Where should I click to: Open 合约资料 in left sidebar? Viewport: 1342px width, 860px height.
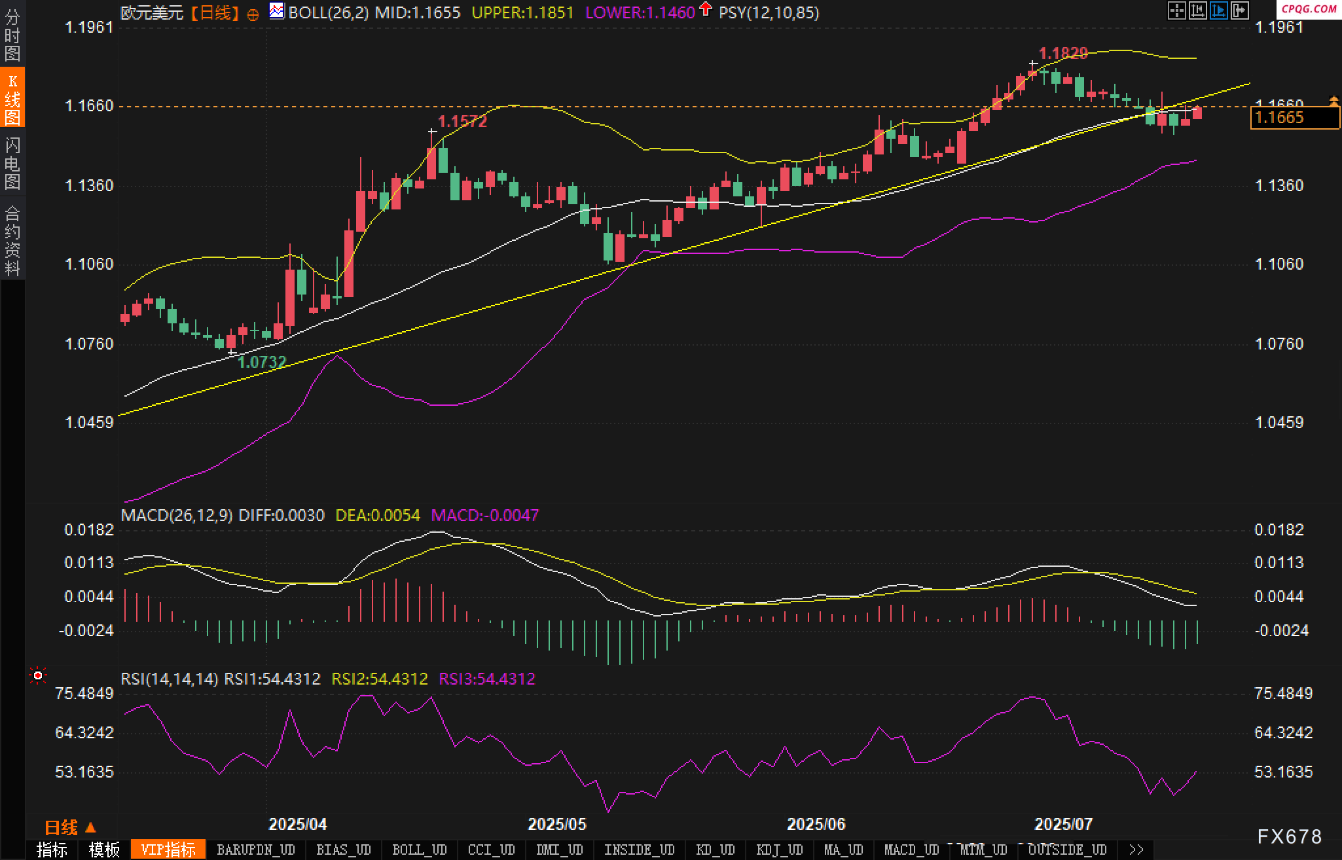point(12,240)
